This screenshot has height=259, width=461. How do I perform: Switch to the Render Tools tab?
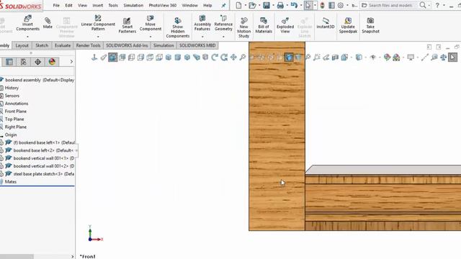88,45
